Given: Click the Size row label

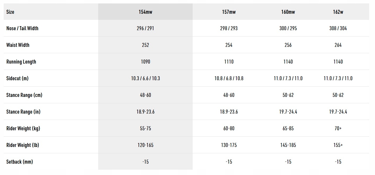Looking at the screenshot, I should pyautogui.click(x=10, y=12).
